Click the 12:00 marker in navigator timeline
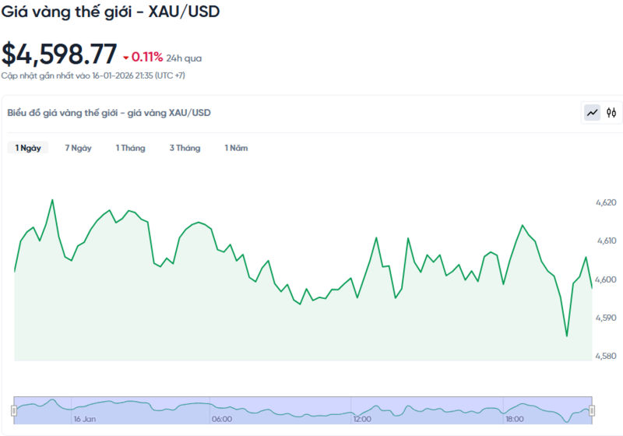 pyautogui.click(x=361, y=419)
